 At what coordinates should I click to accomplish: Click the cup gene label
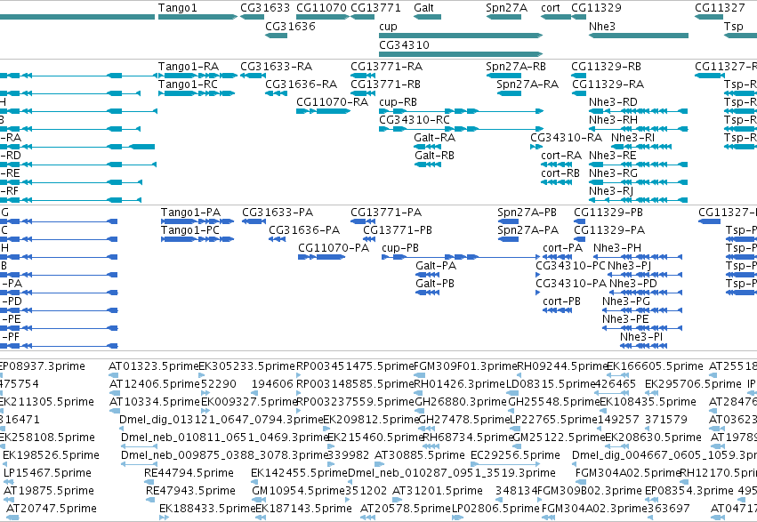click(388, 26)
